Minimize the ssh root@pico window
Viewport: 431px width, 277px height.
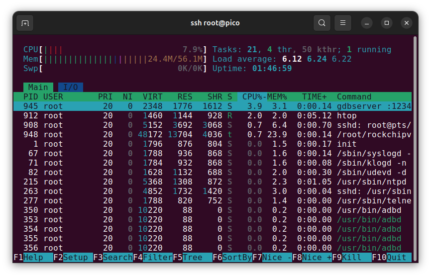[367, 23]
